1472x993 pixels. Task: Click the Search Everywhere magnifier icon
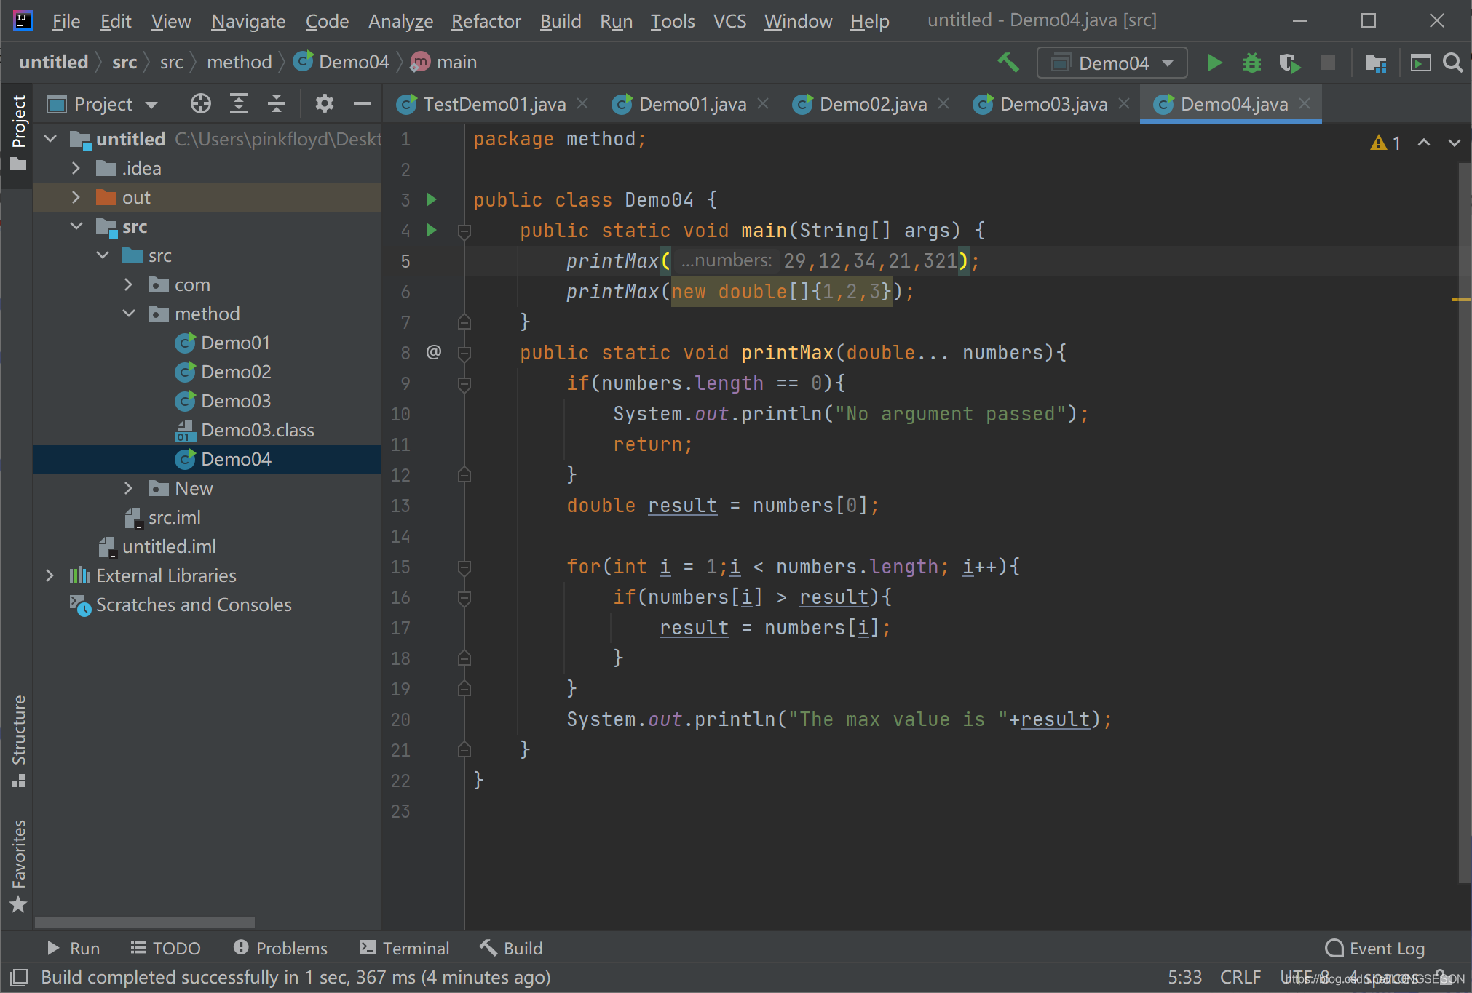click(x=1452, y=63)
